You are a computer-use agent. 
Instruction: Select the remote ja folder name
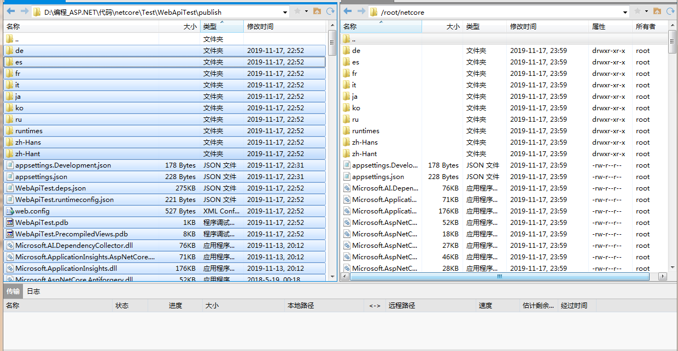[x=355, y=97]
